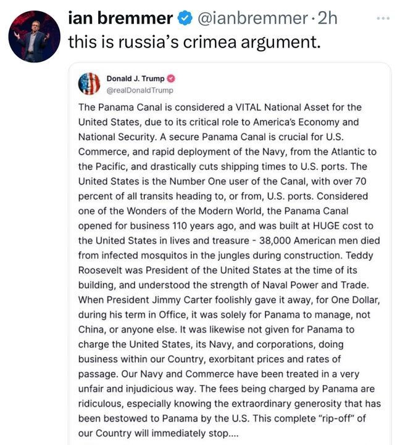Image resolution: width=400 pixels, height=445 pixels.
Task: Click the Donald J. Trump name in quoted post
Action: (x=135, y=79)
